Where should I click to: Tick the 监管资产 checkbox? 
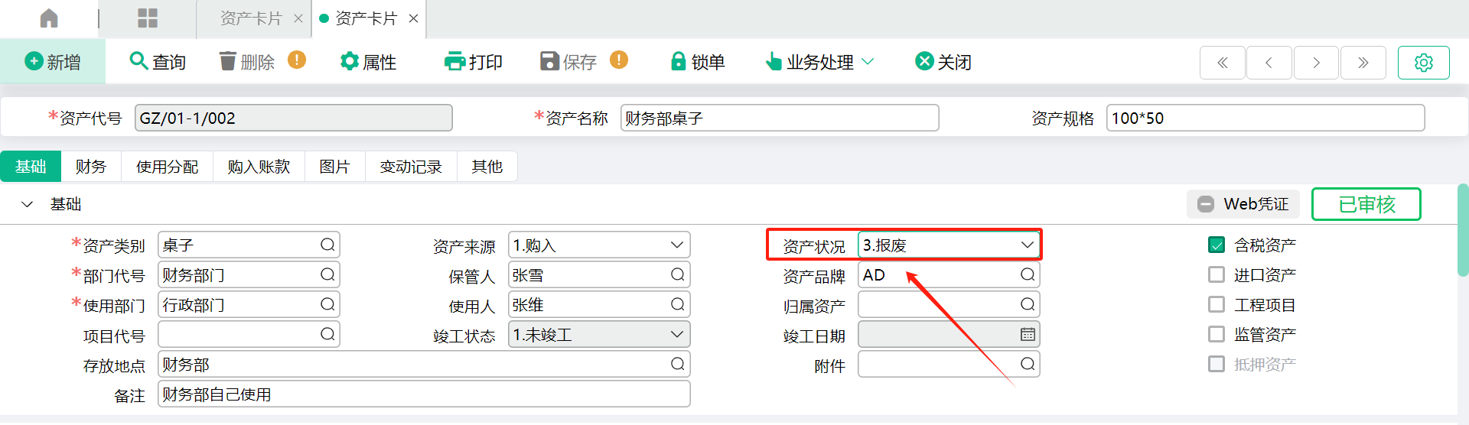click(1217, 334)
